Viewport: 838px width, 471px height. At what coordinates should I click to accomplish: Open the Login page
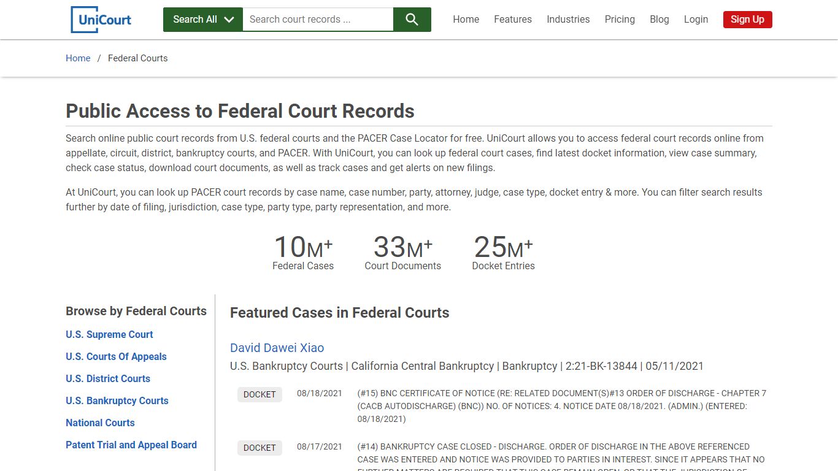(x=696, y=20)
